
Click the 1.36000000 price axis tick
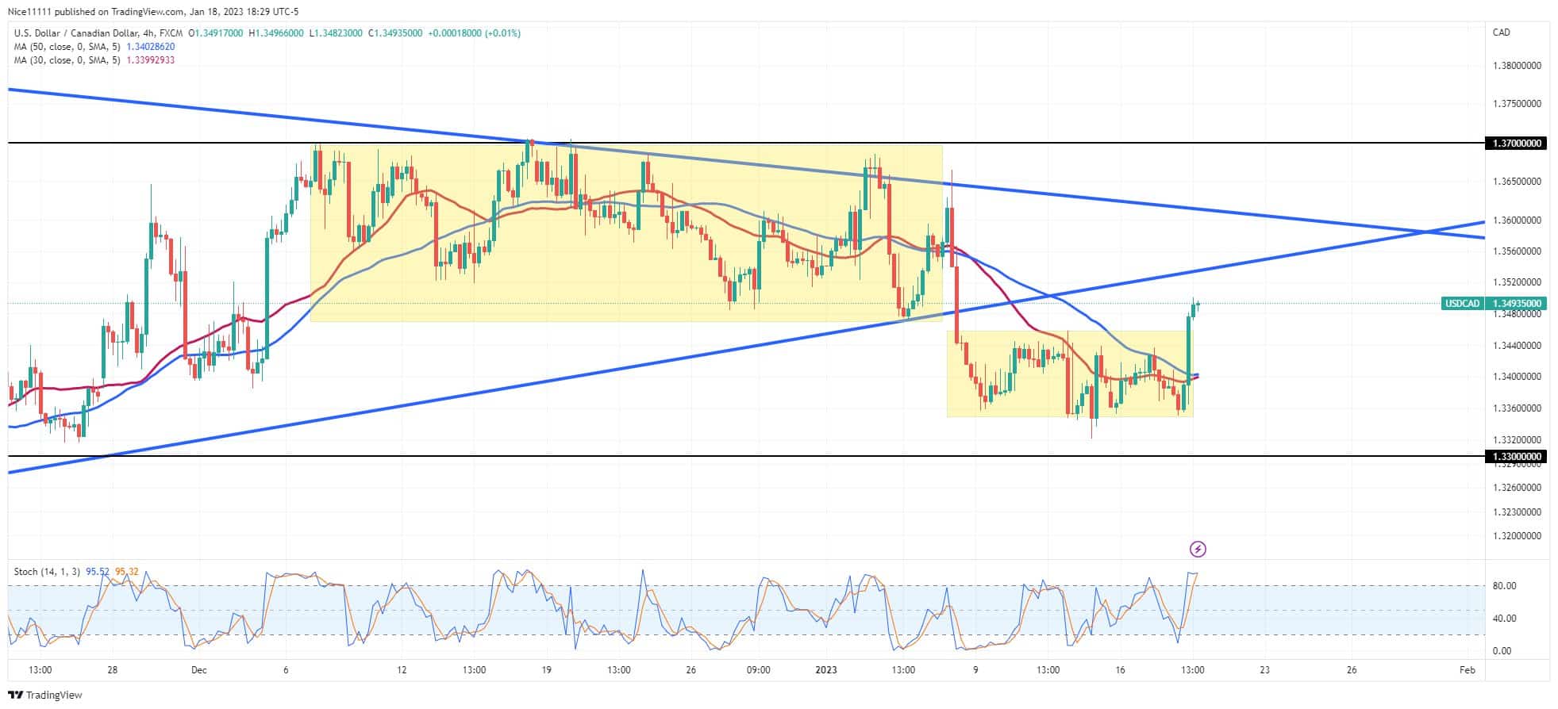click(x=1517, y=220)
